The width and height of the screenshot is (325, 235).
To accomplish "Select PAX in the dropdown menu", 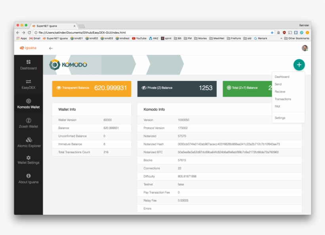I will [288, 106].
